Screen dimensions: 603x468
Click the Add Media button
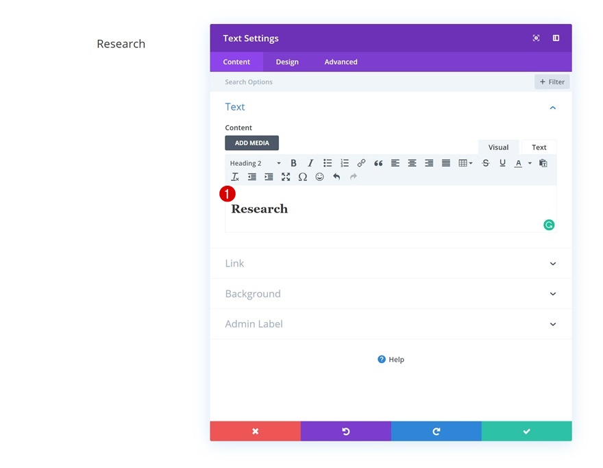tap(252, 143)
